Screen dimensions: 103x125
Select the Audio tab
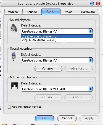(x=51, y=12)
